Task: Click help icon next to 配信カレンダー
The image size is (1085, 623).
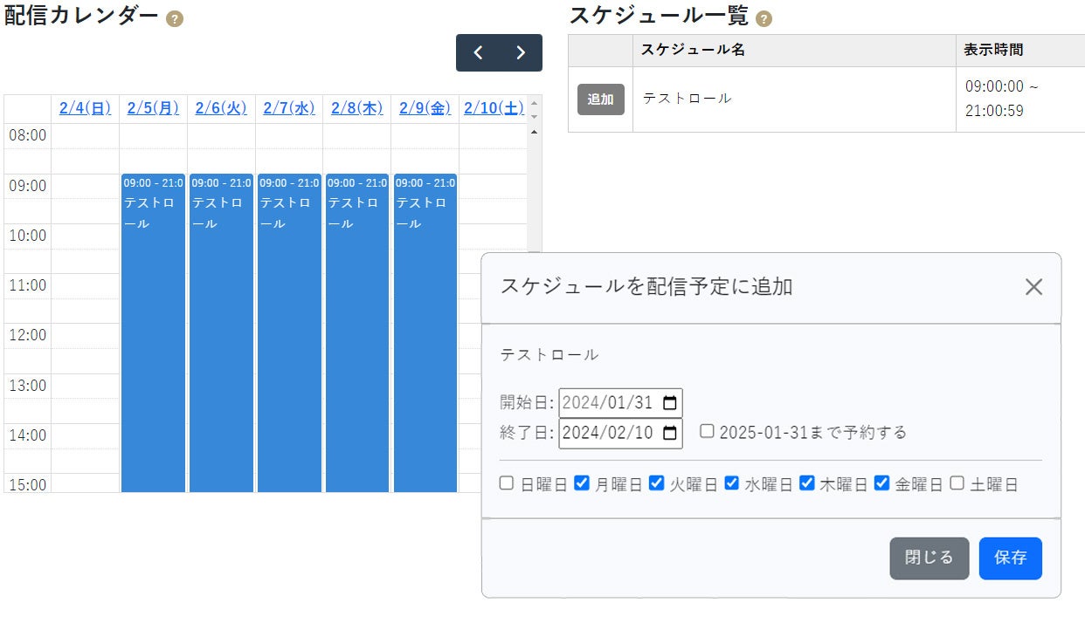Action: pos(175,19)
